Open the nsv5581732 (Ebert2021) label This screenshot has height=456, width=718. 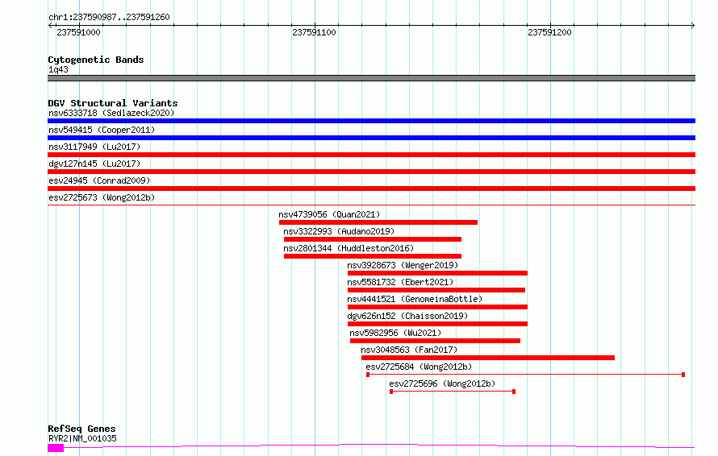click(400, 282)
